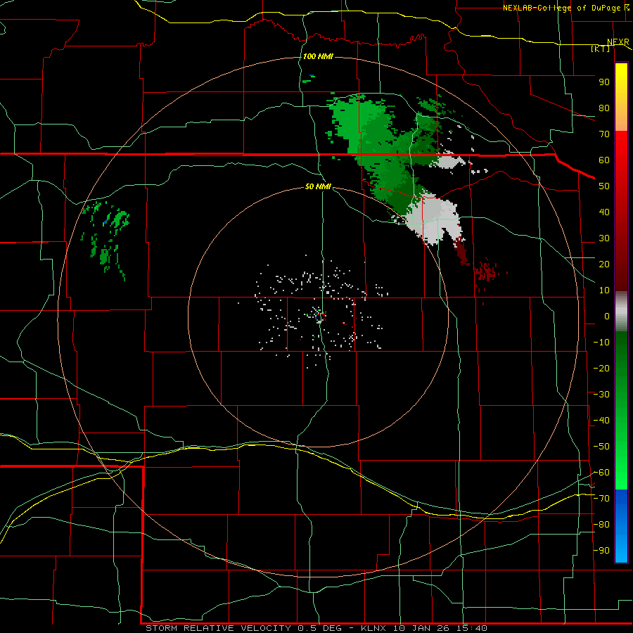The image size is (633, 633).
Task: Click the positive 70 value on velocity scale
Action: pos(604,134)
